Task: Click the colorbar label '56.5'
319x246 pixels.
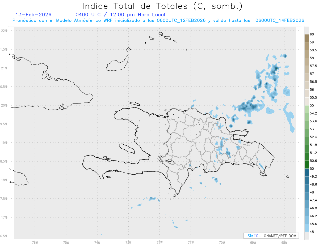Action: 313,81
